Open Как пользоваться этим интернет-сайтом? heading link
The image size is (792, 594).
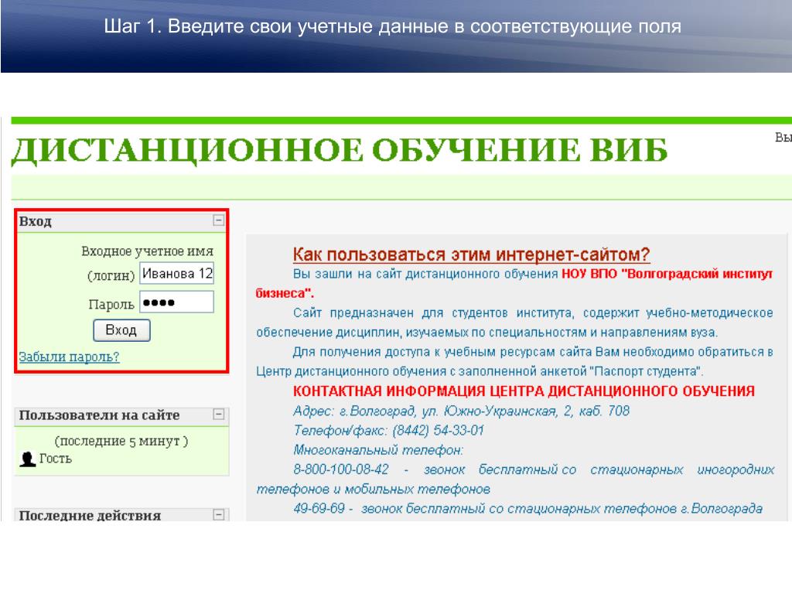(471, 254)
